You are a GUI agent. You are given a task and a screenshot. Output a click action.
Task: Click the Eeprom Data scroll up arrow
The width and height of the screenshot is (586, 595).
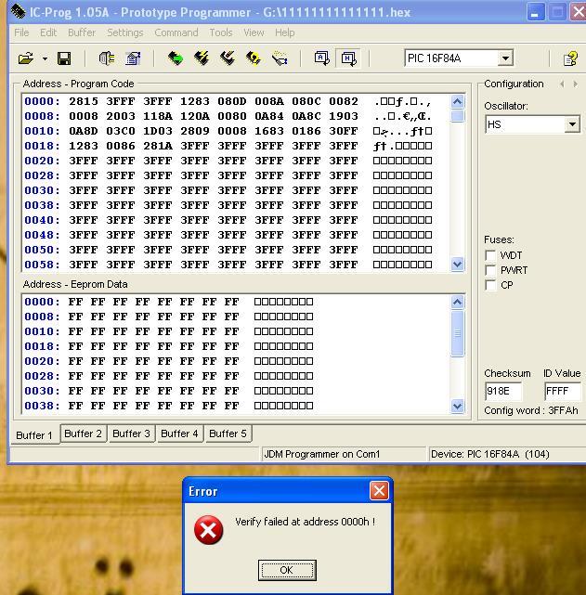457,302
